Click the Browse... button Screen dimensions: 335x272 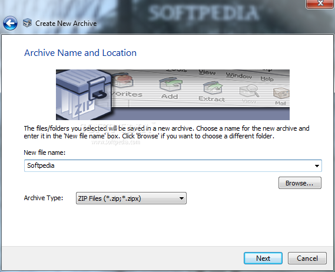(x=300, y=183)
